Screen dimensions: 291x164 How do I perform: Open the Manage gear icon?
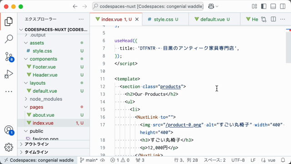tap(9, 147)
